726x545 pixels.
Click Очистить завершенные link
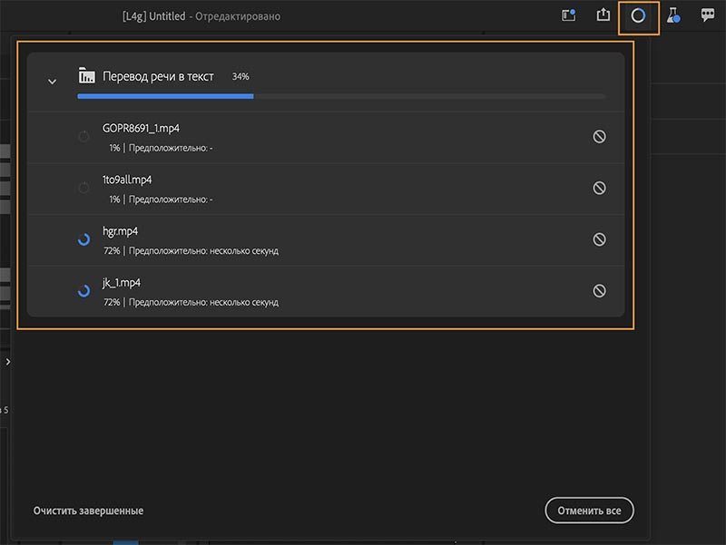click(x=88, y=511)
